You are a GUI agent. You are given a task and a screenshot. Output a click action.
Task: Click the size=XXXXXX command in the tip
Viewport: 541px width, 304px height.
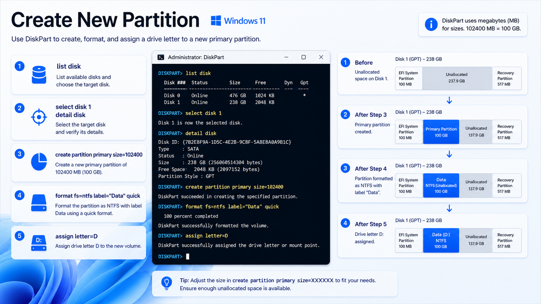point(283,280)
